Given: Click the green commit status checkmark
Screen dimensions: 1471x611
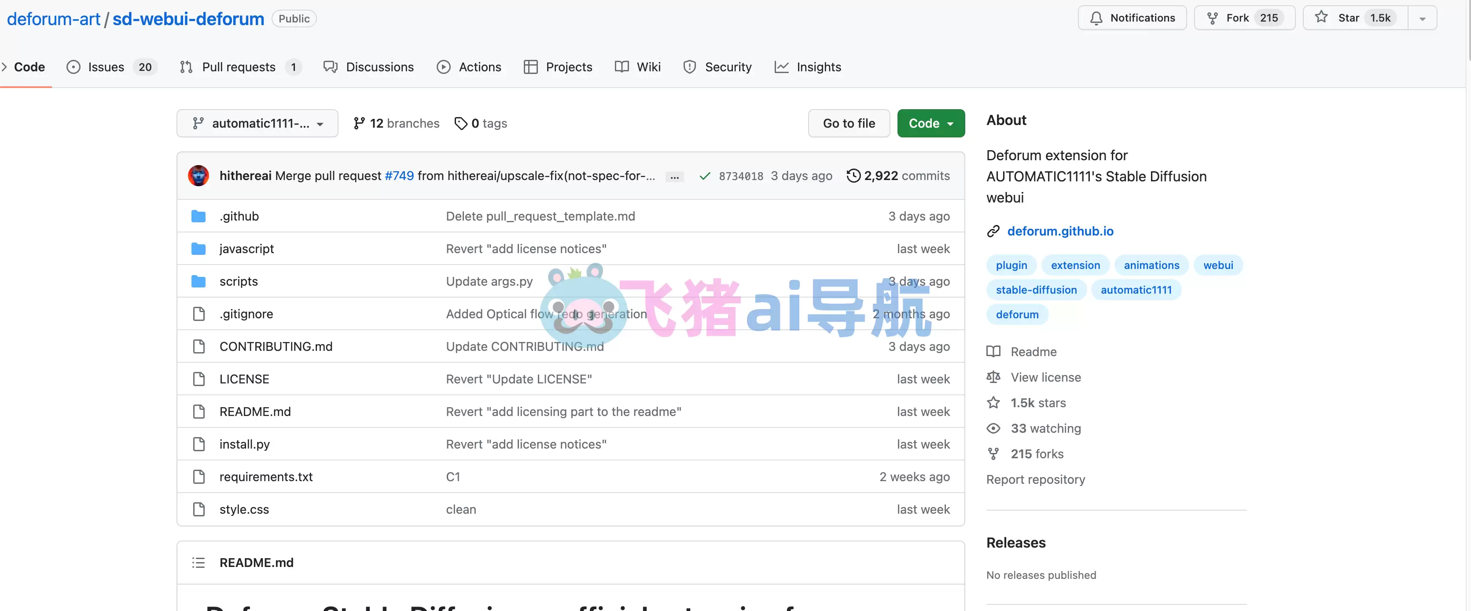Looking at the screenshot, I should (x=705, y=176).
